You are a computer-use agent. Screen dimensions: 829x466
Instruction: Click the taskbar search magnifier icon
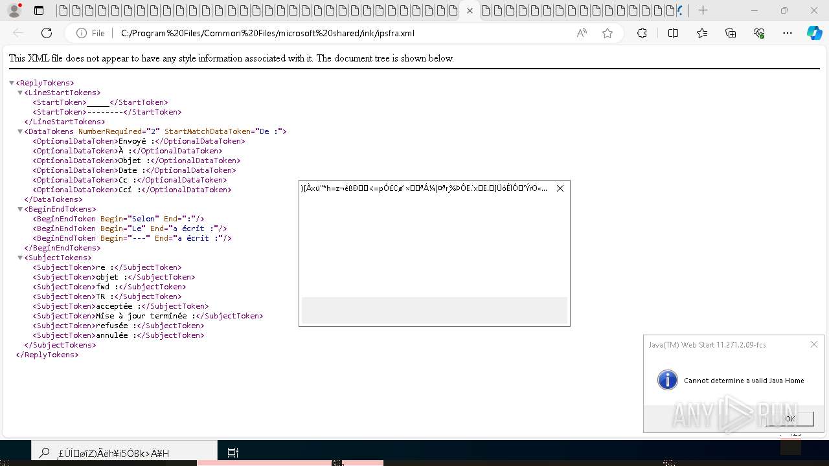pos(44,453)
